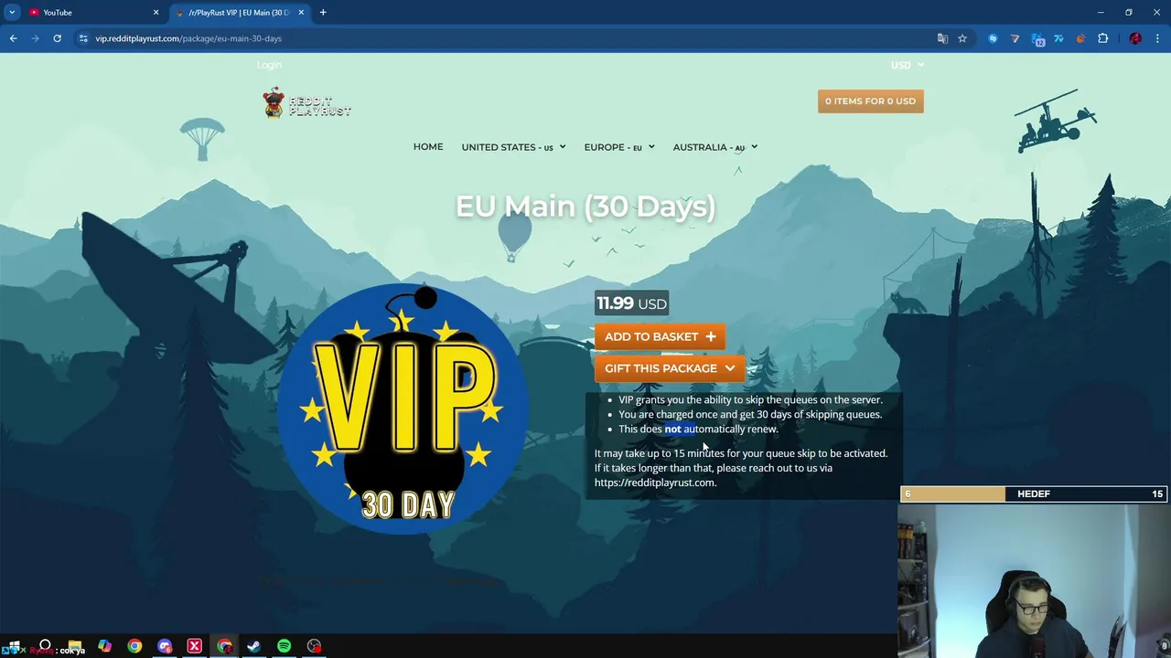Open the USD currency selector
This screenshot has width=1171, height=658.
click(x=908, y=65)
